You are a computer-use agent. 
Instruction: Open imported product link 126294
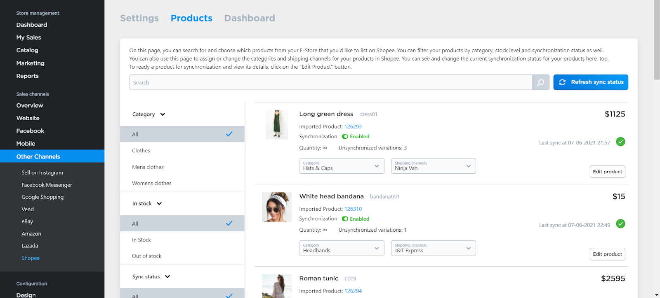(x=353, y=291)
